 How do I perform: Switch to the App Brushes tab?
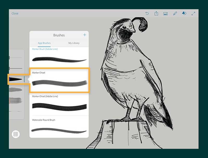tap(44, 43)
